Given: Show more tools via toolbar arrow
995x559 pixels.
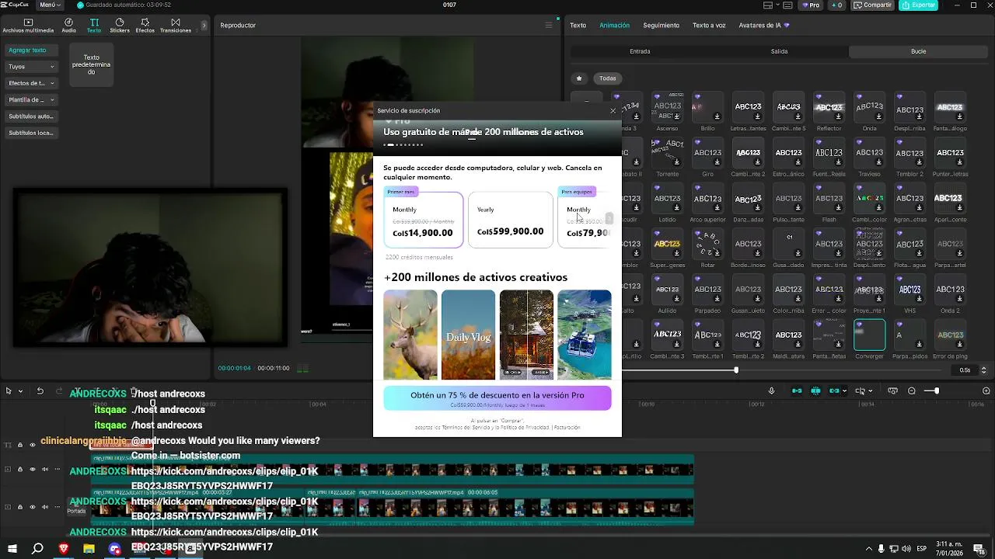Looking at the screenshot, I should 204,26.
